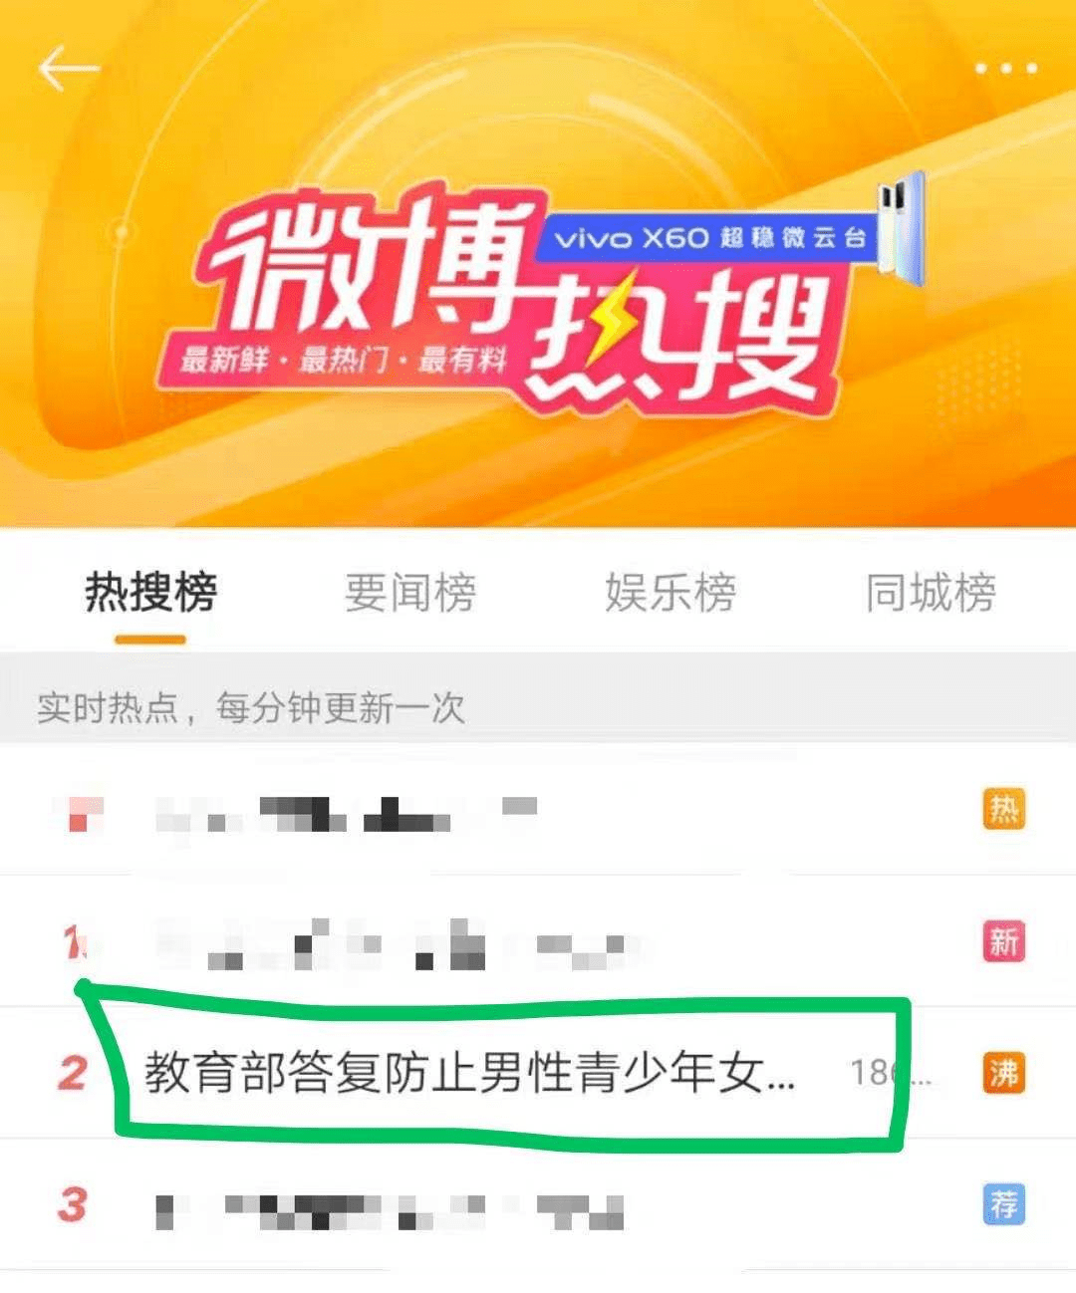Open the rank 3 blurred hot search entry
Viewport: 1076px width, 1293px height.
point(538,1204)
